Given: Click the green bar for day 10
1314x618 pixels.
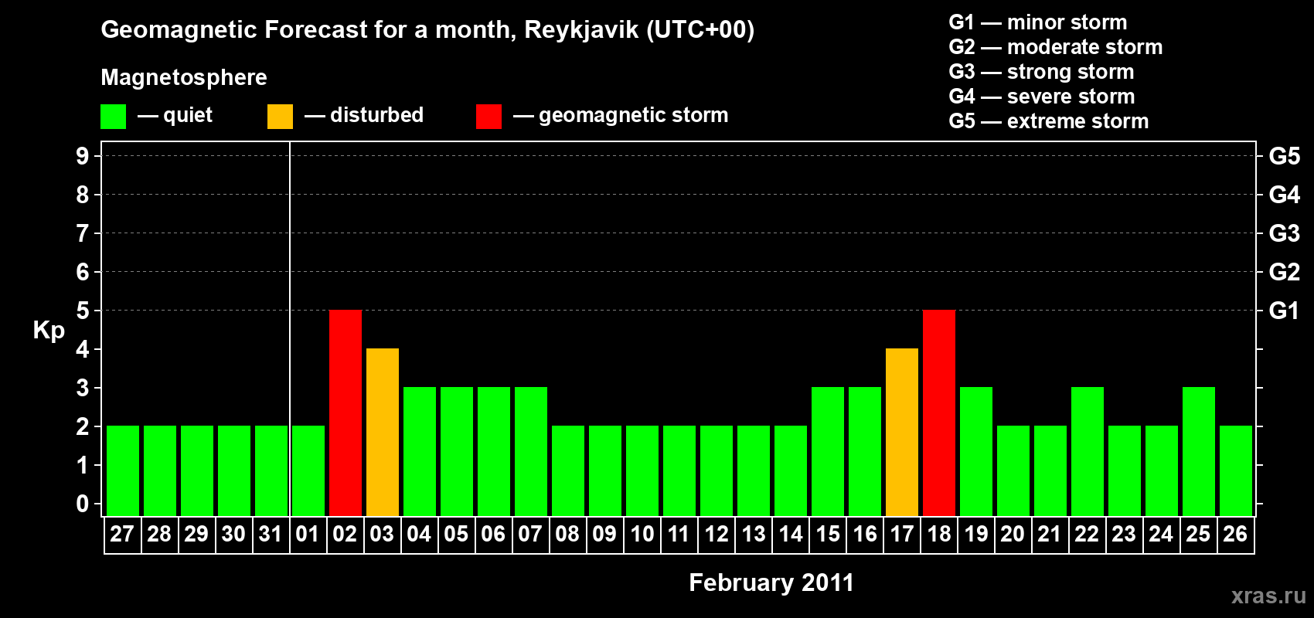Looking at the screenshot, I should coord(642,471).
